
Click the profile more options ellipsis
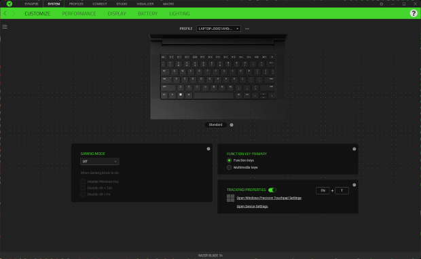247,29
